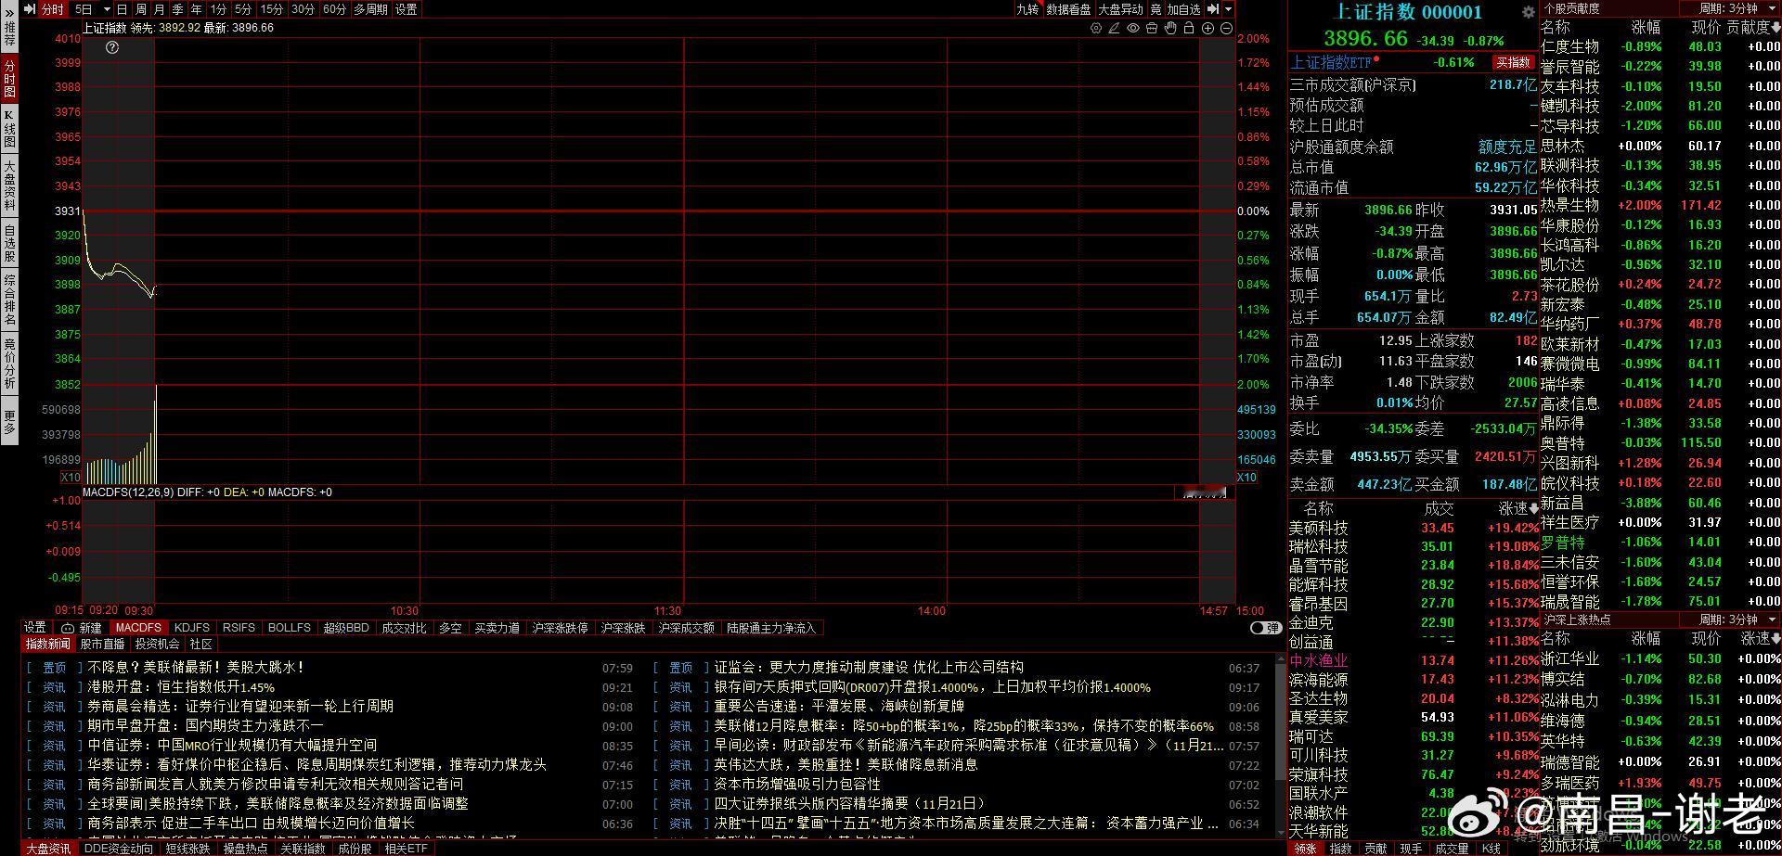The image size is (1782, 856).
Task: Zoom in with the plus magnifier icon
Action: tap(1208, 29)
